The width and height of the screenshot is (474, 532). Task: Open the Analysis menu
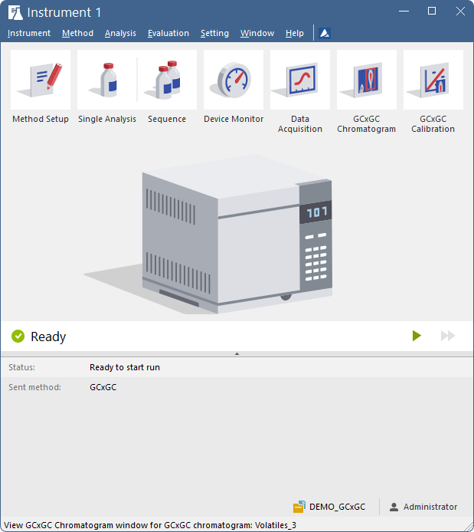(x=120, y=33)
